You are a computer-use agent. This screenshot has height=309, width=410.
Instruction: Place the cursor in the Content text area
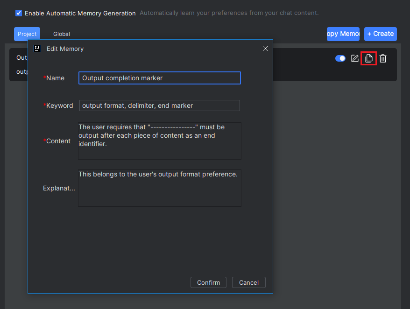click(160, 141)
